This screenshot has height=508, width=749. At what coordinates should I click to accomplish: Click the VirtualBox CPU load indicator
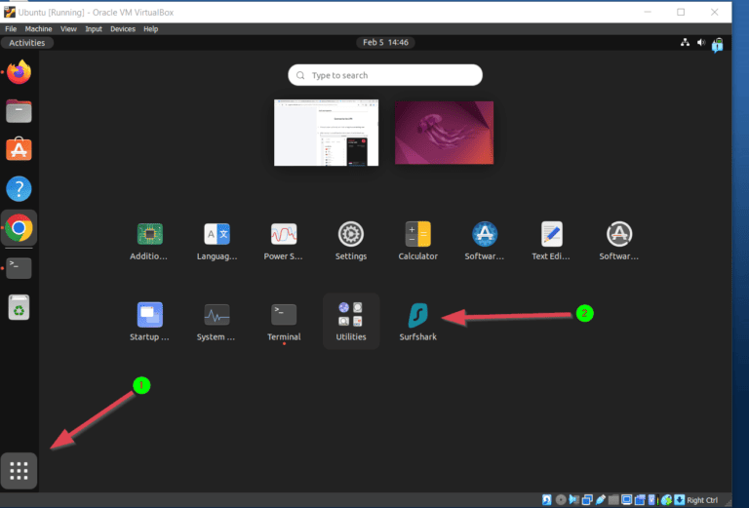(653, 500)
